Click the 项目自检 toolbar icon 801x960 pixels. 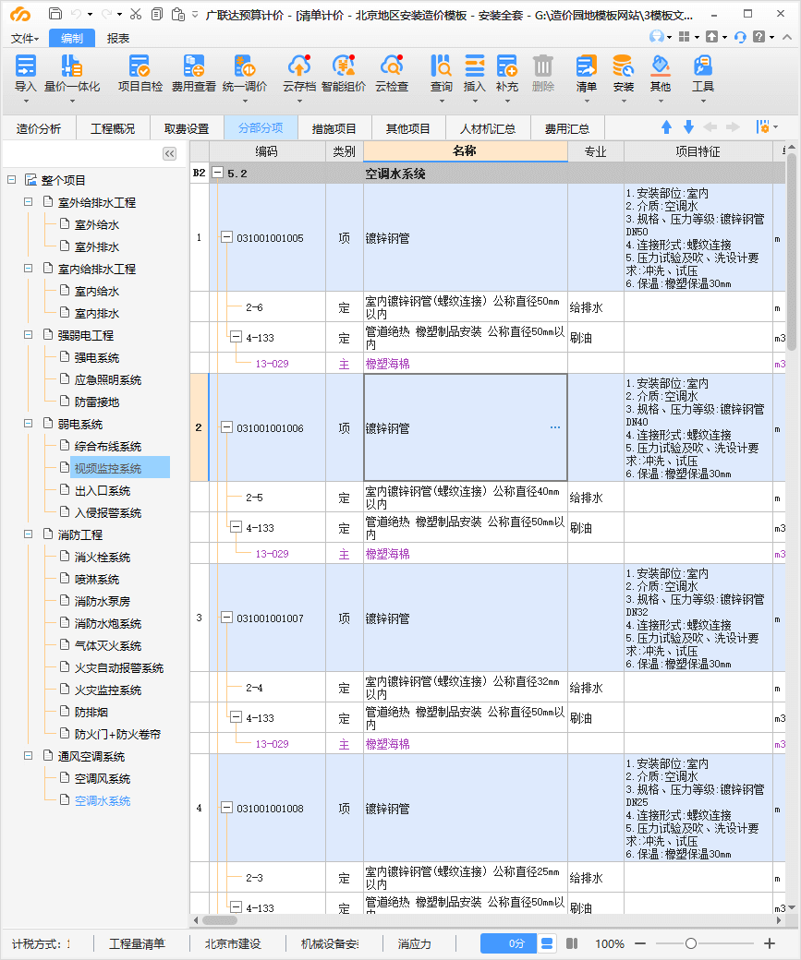click(140, 66)
